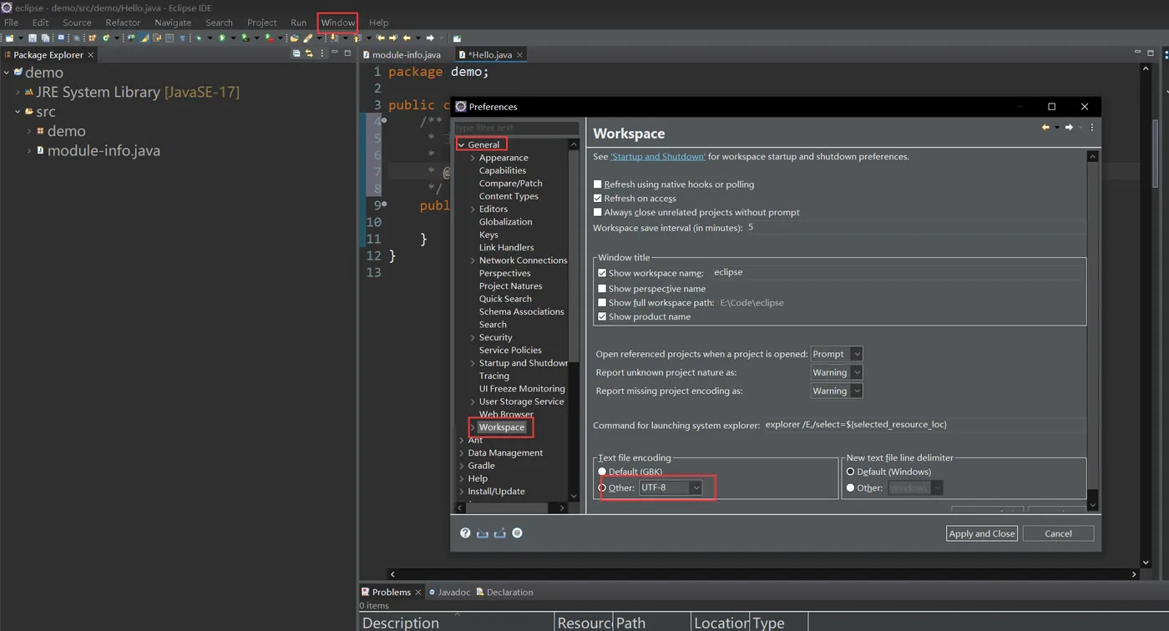Select Other text file encoding radio button
This screenshot has width=1169, height=631.
pos(602,487)
